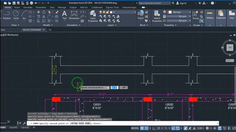Toggle snap mode in status bar
The width and height of the screenshot is (236, 132).
pos(146,128)
